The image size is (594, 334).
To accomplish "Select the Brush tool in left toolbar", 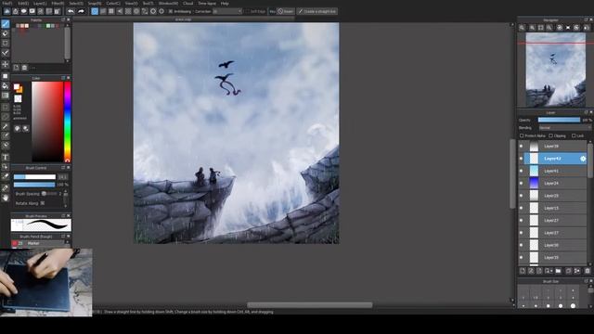I will pos(6,24).
